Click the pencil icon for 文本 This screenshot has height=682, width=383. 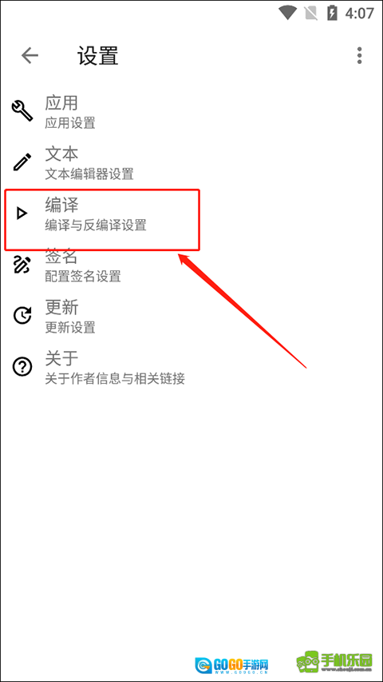tap(22, 162)
